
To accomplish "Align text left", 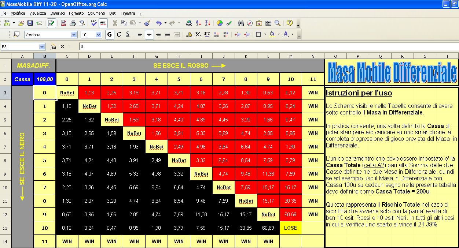I will (x=140, y=34).
